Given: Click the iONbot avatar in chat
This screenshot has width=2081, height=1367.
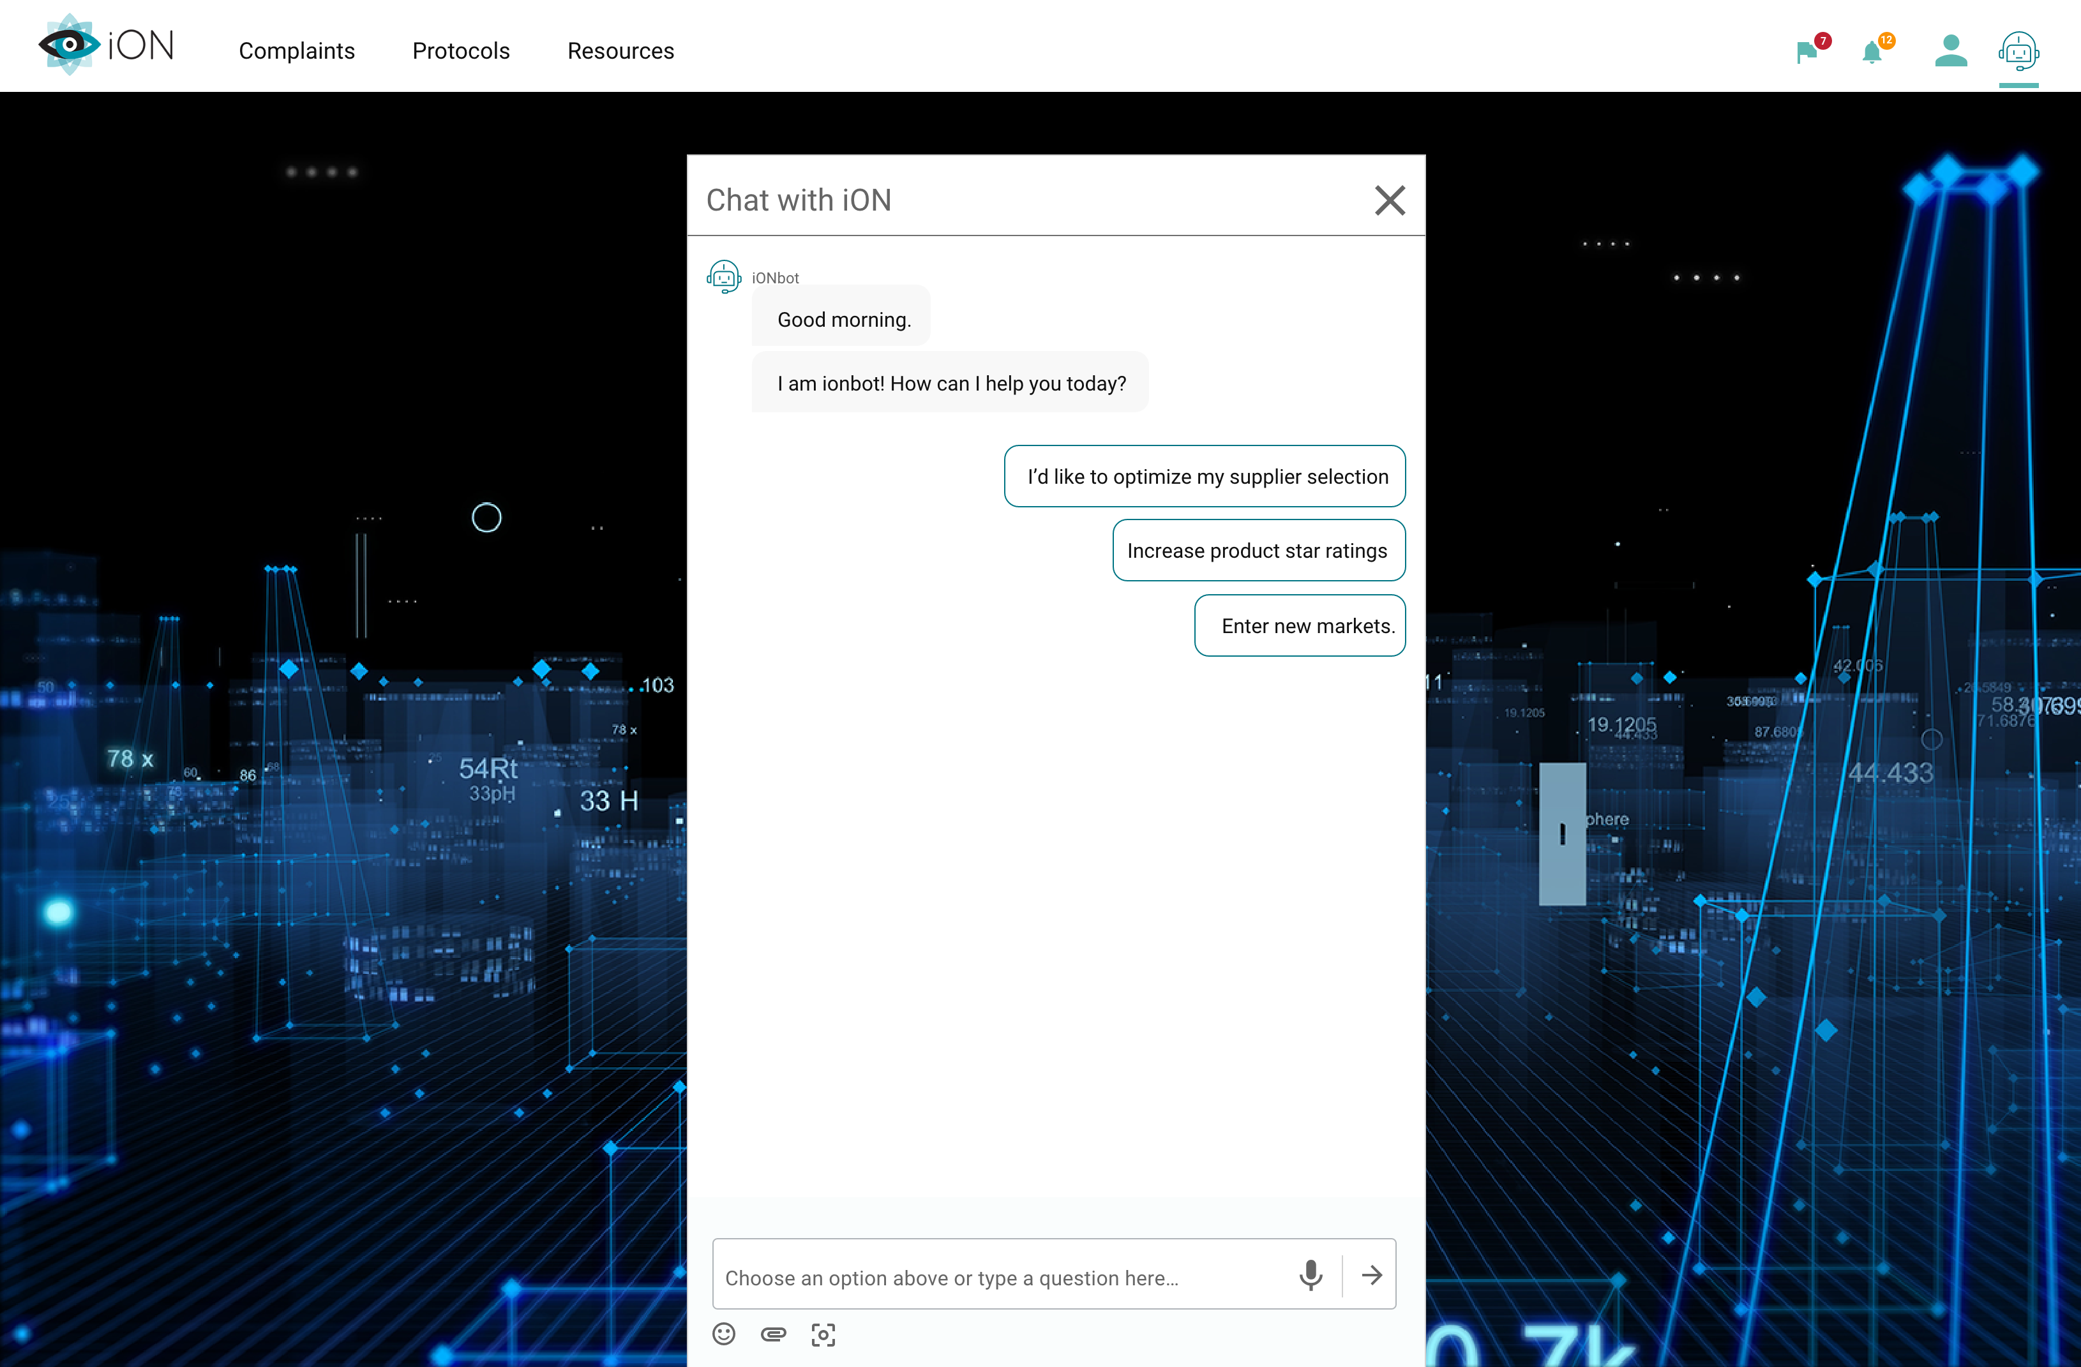Looking at the screenshot, I should [x=724, y=277].
